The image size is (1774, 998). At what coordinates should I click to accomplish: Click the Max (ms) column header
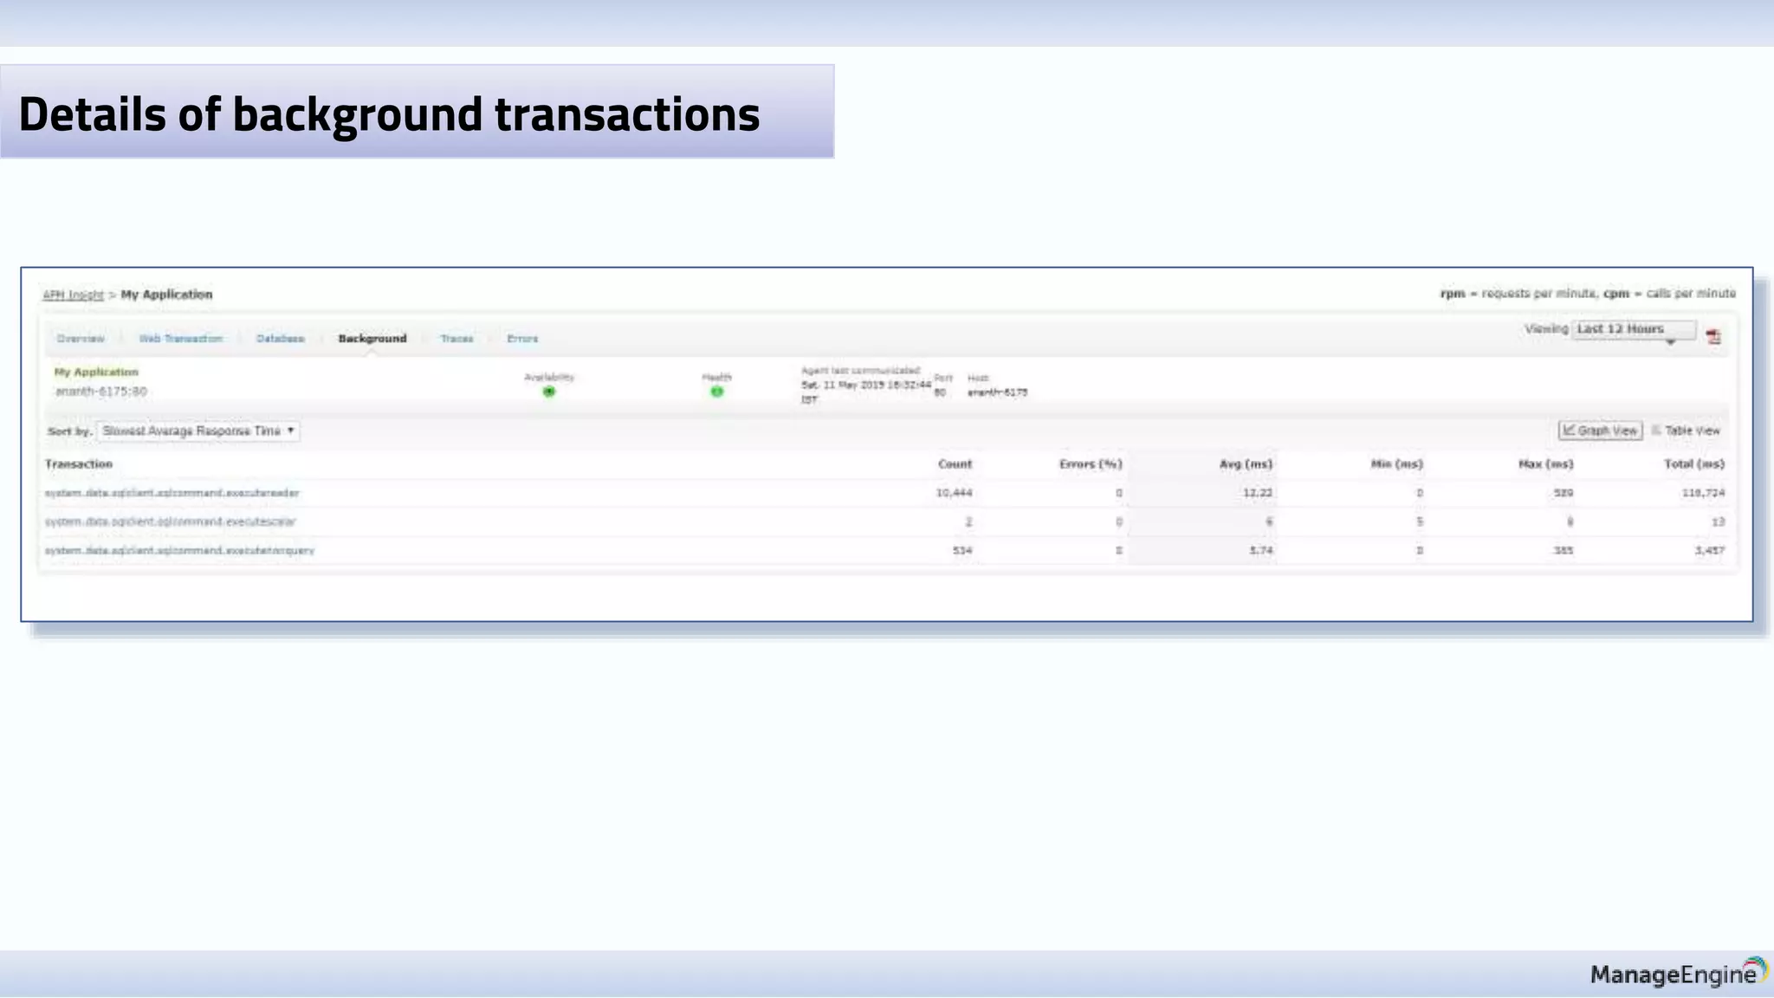tap(1546, 464)
